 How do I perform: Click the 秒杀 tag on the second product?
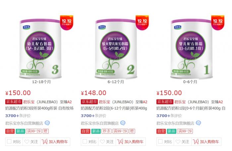click(x=107, y=131)
